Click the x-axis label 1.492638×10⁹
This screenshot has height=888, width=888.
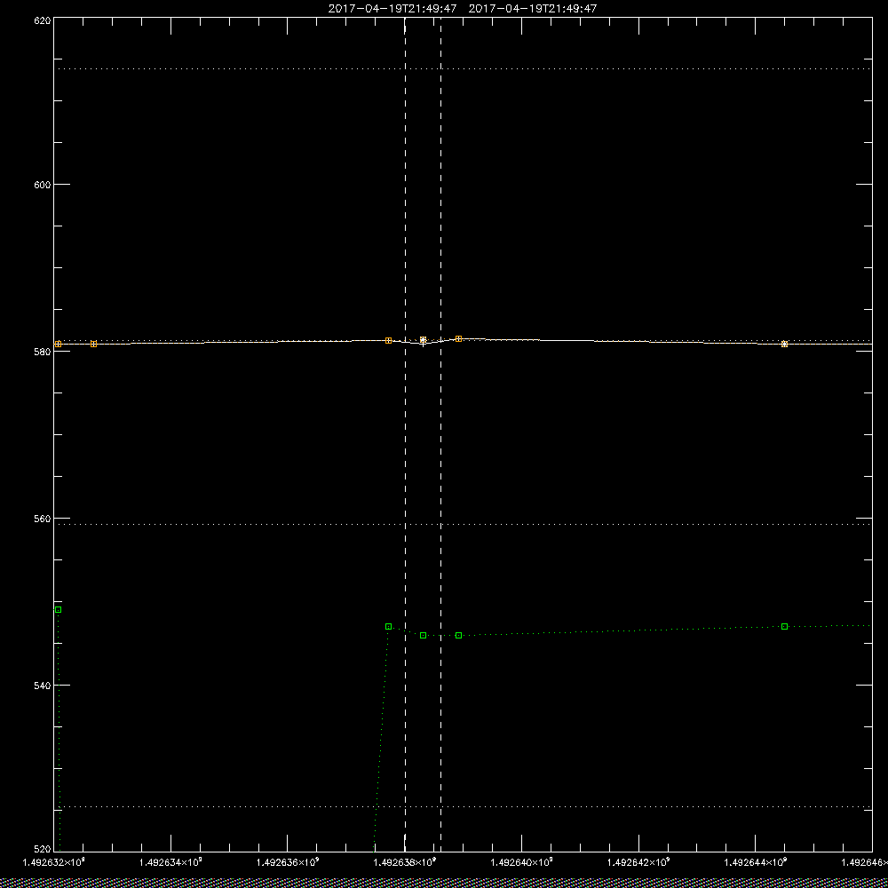coord(405,862)
